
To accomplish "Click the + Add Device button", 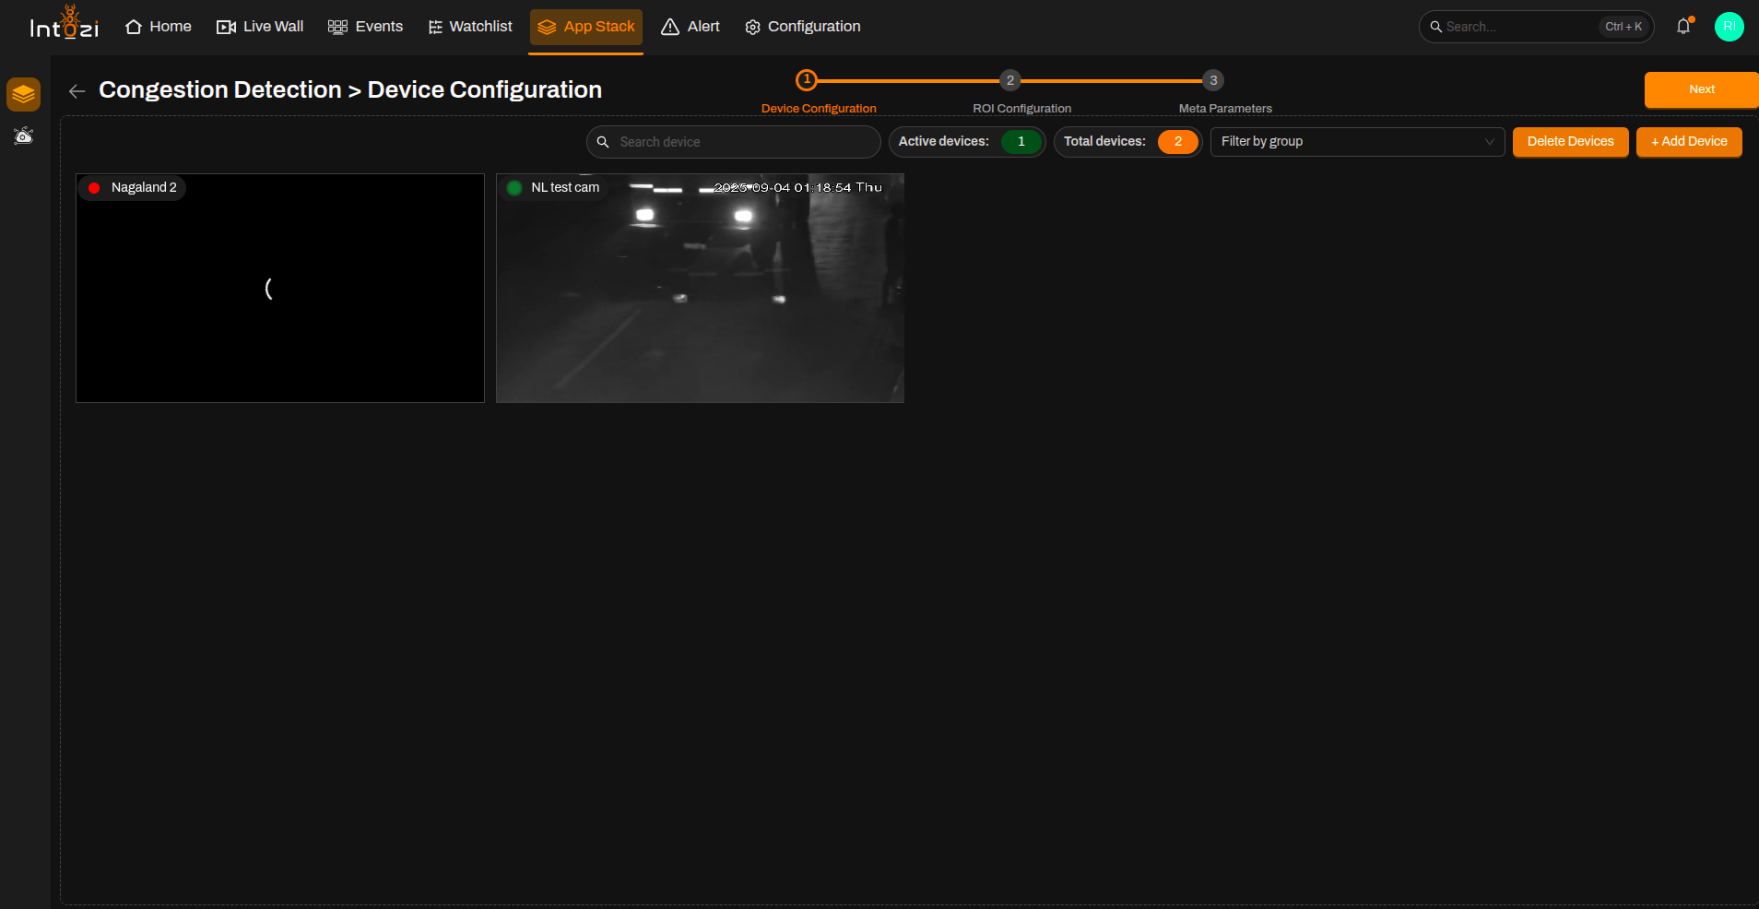I will click(1689, 142).
